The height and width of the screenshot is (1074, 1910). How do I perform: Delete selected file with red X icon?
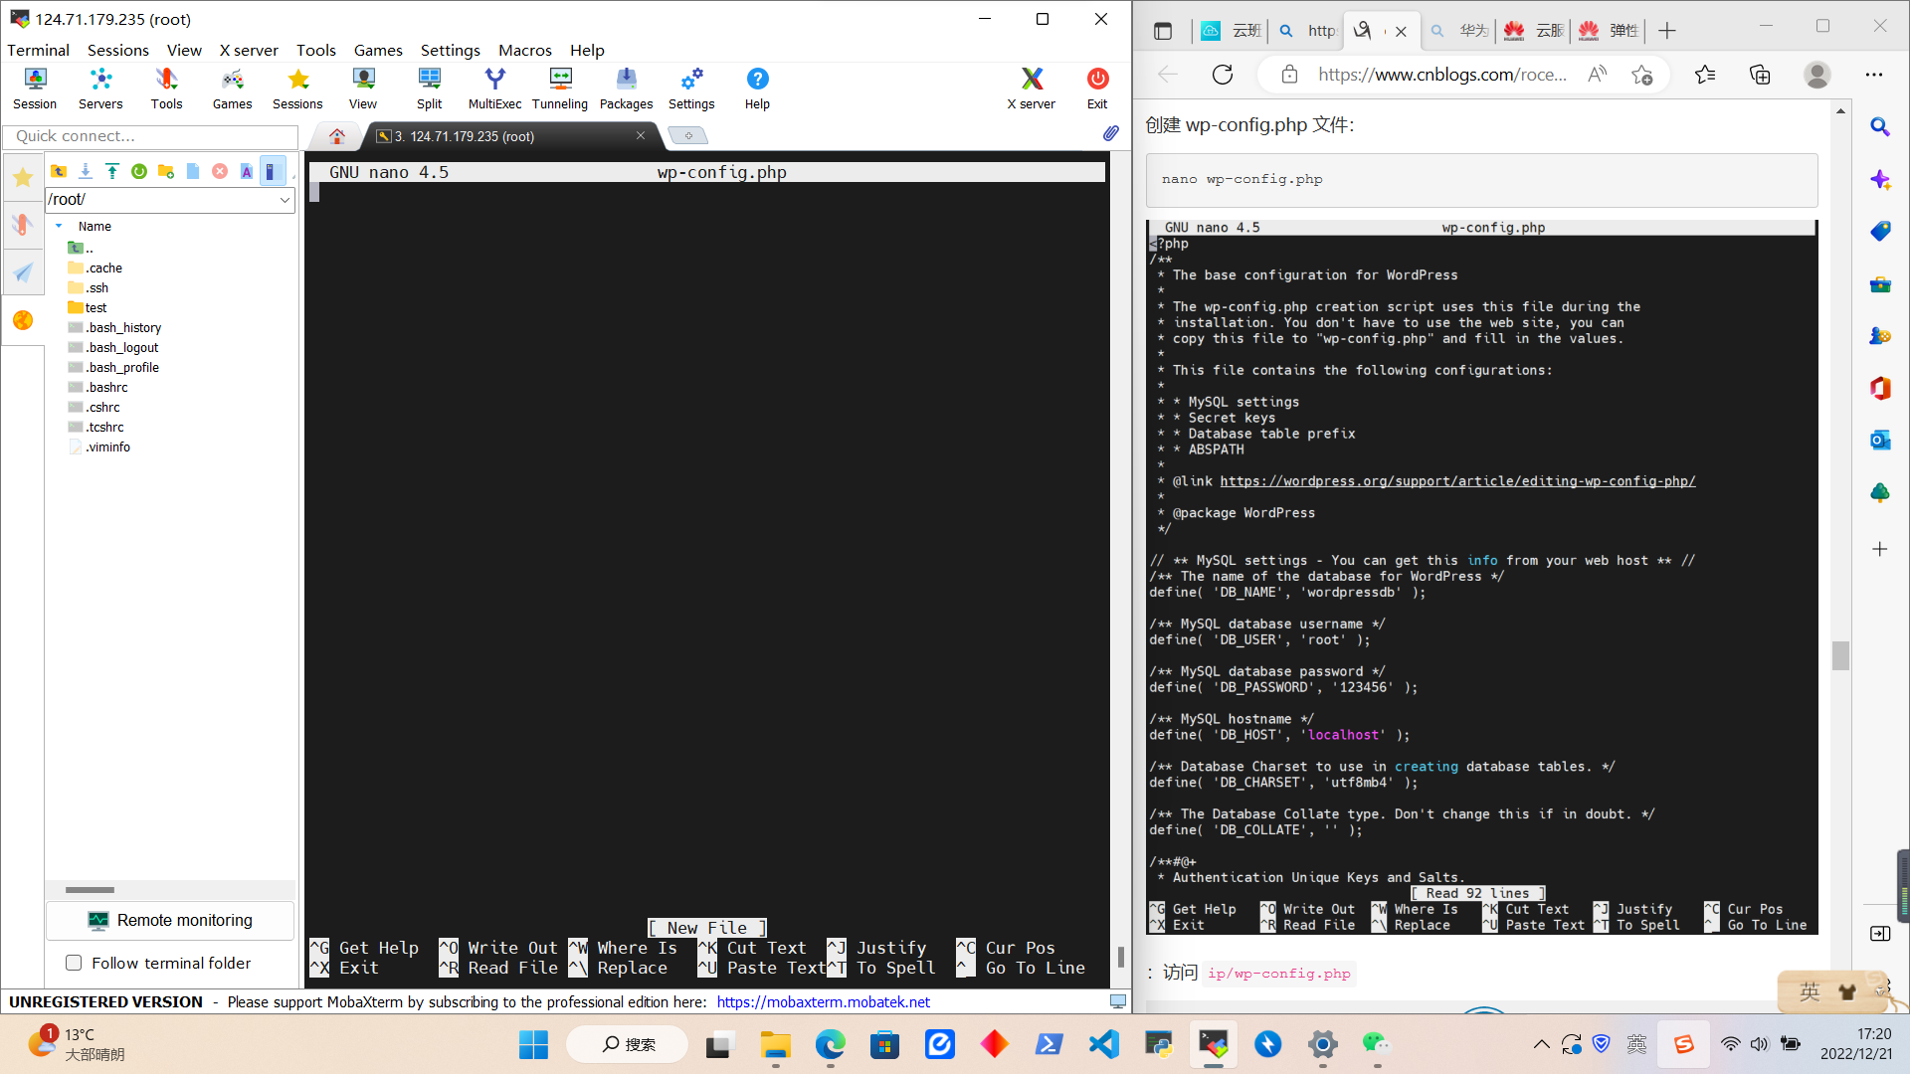coord(220,171)
